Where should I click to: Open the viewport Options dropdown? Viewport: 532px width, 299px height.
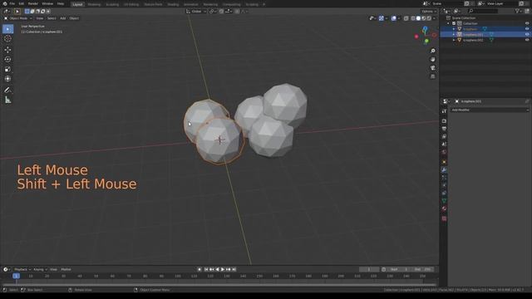(x=429, y=11)
